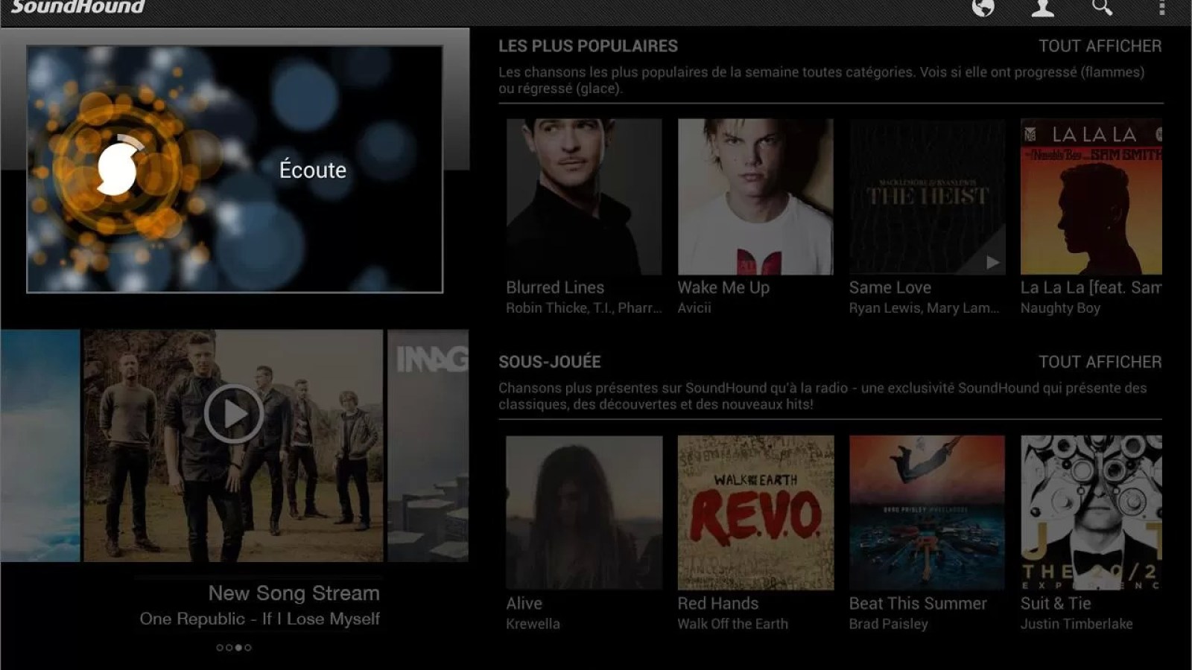Tap the play icon on Same Love artwork
Viewport: 1192px width, 670px height.
pos(992,262)
